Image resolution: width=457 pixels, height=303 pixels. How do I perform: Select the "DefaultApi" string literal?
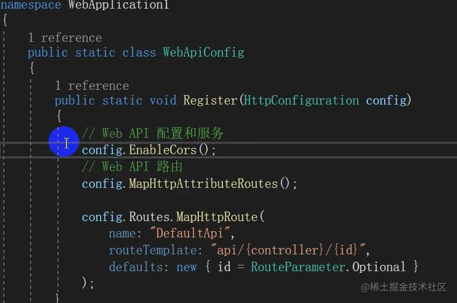190,233
